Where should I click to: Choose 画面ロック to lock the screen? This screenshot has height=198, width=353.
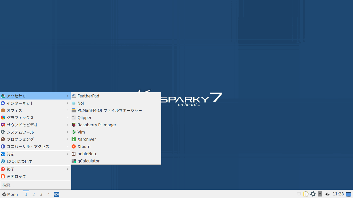tap(35, 176)
